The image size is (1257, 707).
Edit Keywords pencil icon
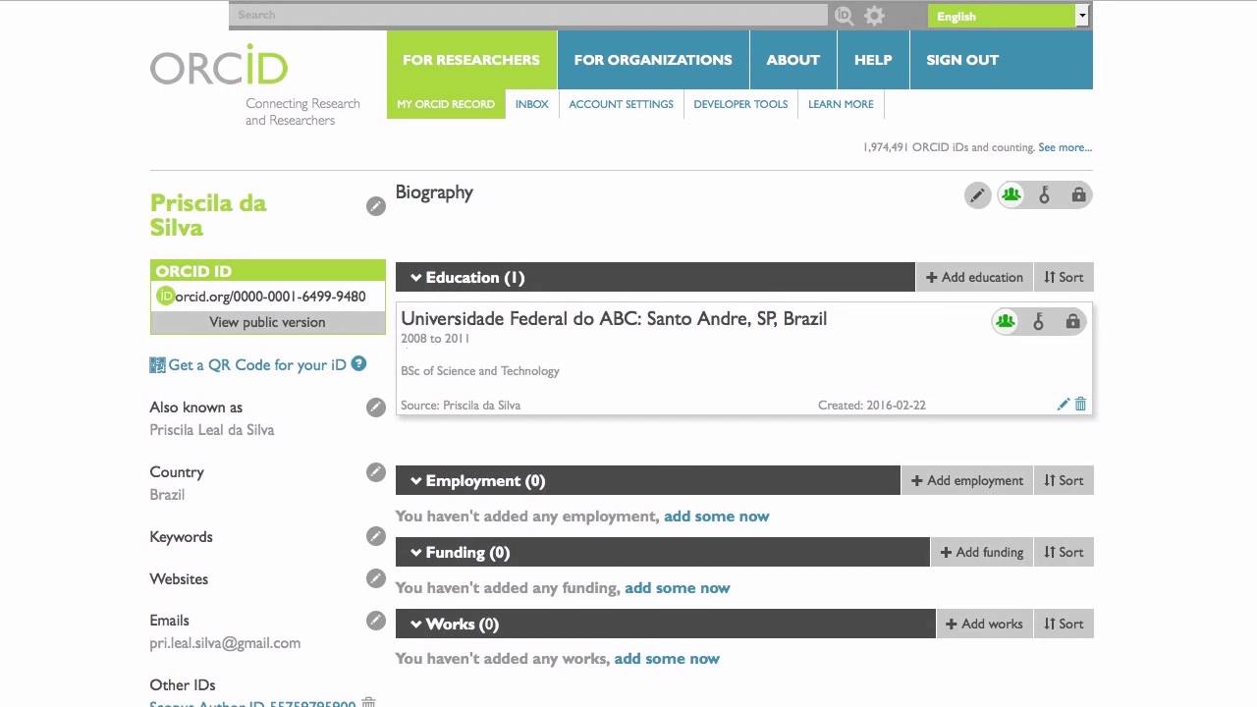(376, 536)
